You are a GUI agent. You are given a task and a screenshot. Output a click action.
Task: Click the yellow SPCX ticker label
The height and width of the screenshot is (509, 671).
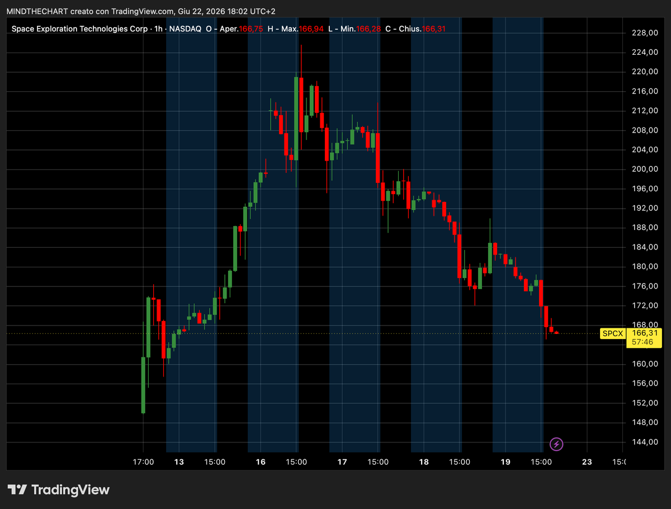pos(612,333)
